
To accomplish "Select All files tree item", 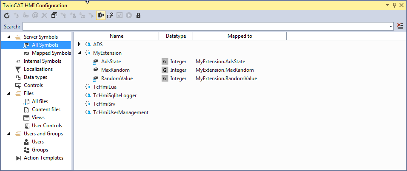I will (x=40, y=101).
